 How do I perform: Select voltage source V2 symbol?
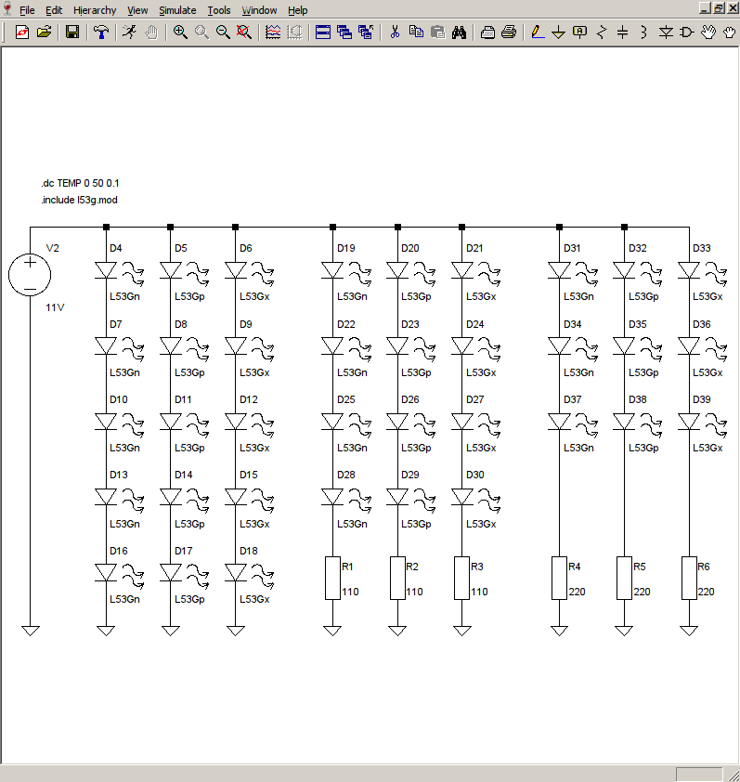point(30,275)
